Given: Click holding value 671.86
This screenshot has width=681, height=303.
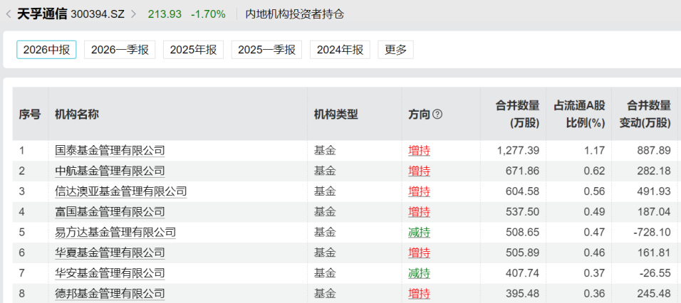Looking at the screenshot, I should [x=524, y=171].
